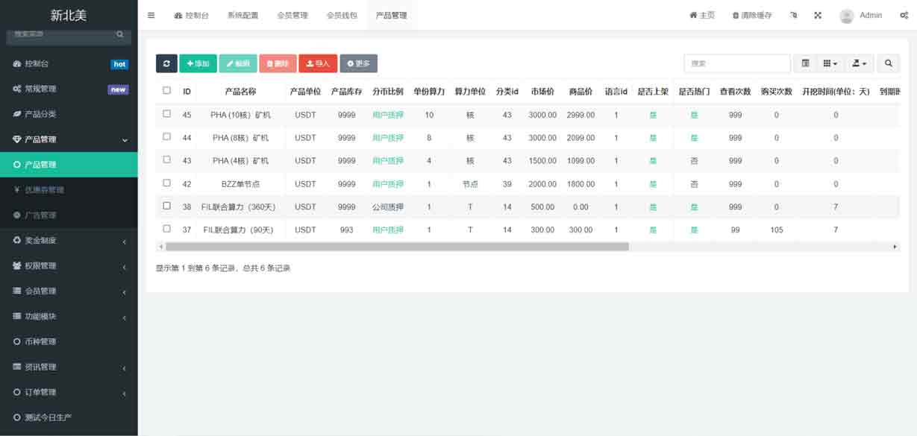The height and width of the screenshot is (436, 917).
Task: Open 广告管理 in the sidebar
Action: click(69, 215)
